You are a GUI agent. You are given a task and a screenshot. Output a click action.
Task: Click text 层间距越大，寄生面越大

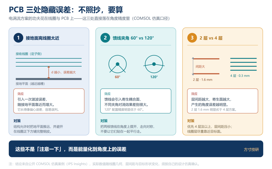(211, 99)
